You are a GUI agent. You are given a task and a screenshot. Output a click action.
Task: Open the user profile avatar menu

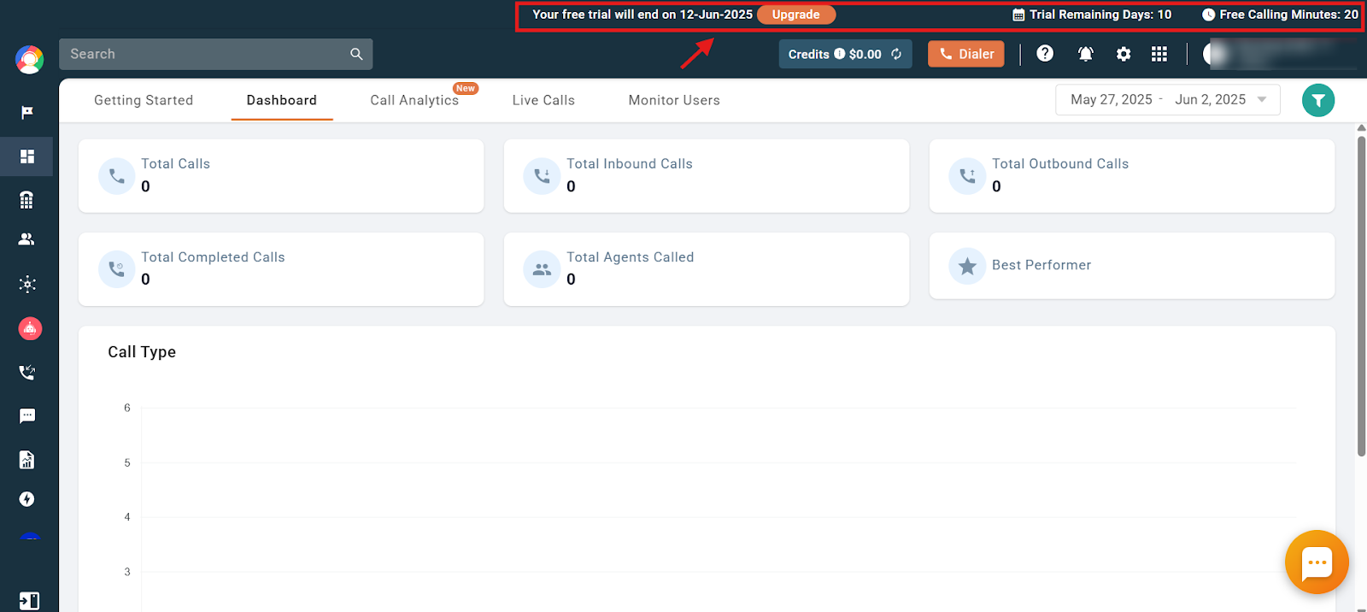[x=1213, y=54]
